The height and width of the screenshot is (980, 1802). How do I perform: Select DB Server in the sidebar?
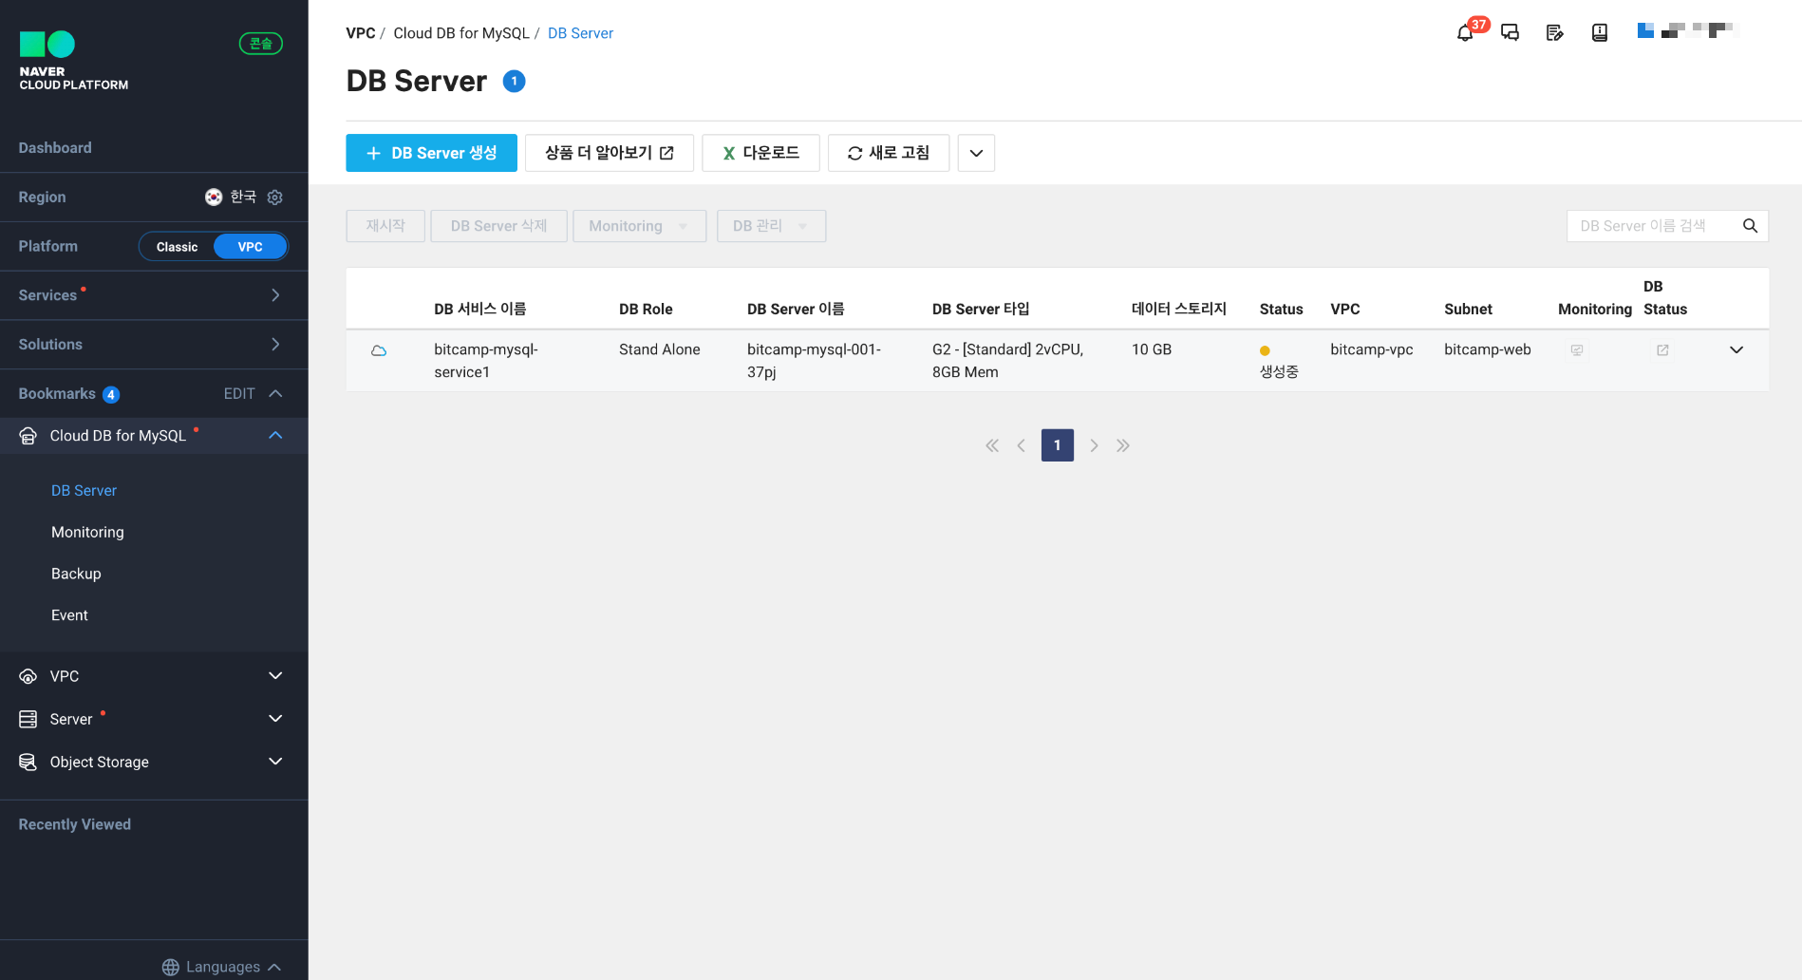point(84,491)
